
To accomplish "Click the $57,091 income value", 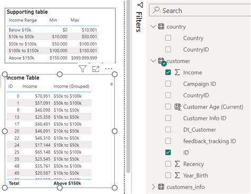I will point(42,103).
